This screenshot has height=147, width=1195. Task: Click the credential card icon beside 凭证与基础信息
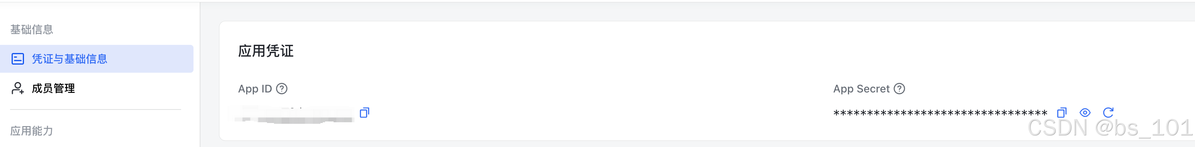[x=18, y=59]
